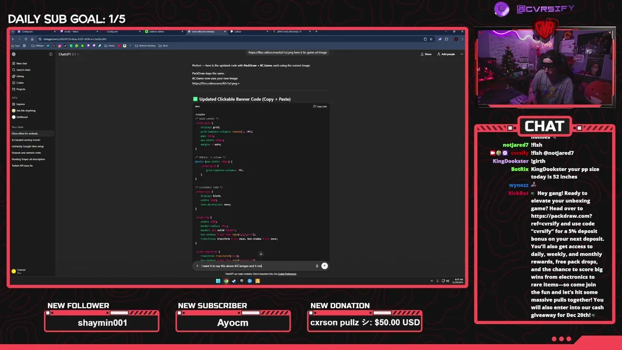The width and height of the screenshot is (622, 350).
Task: Open browser extensions puzzle icon
Action: click(x=446, y=39)
